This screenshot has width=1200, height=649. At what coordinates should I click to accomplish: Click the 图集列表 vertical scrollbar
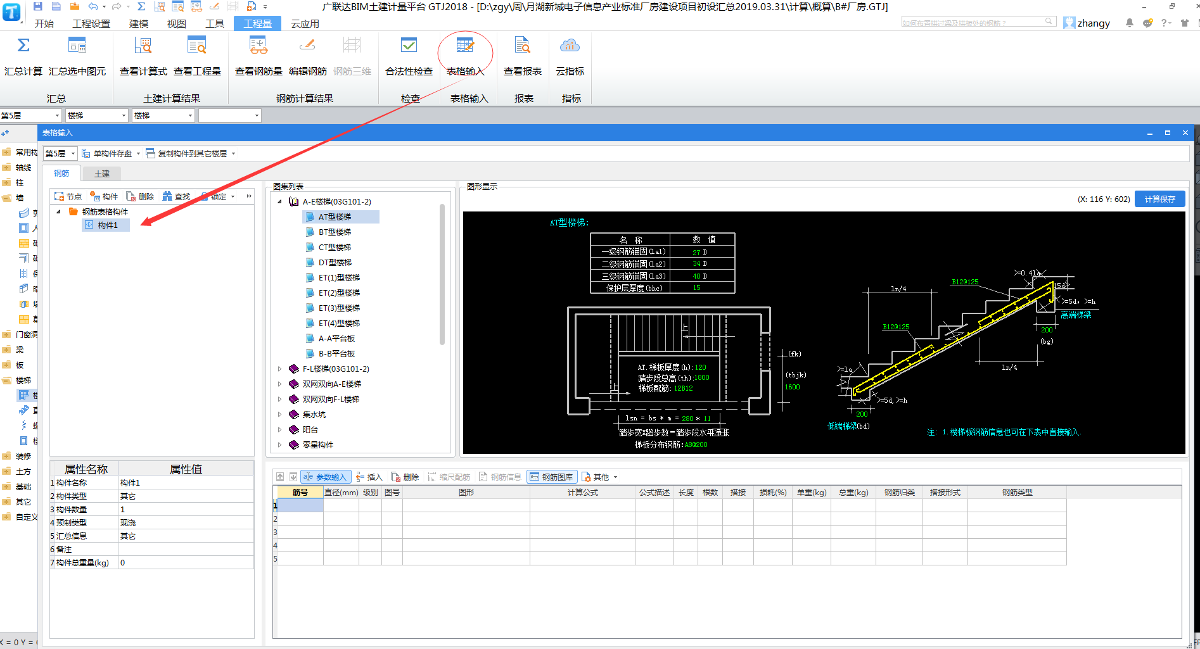click(442, 274)
